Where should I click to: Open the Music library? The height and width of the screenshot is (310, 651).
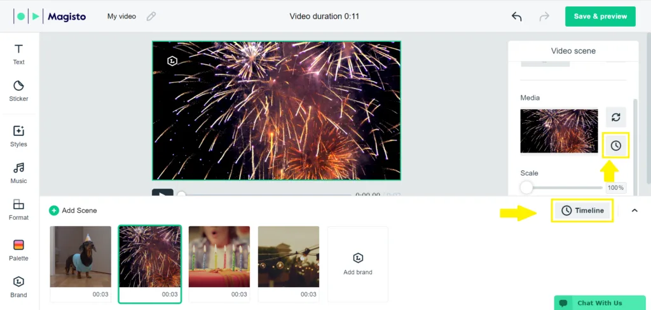pyautogui.click(x=18, y=173)
